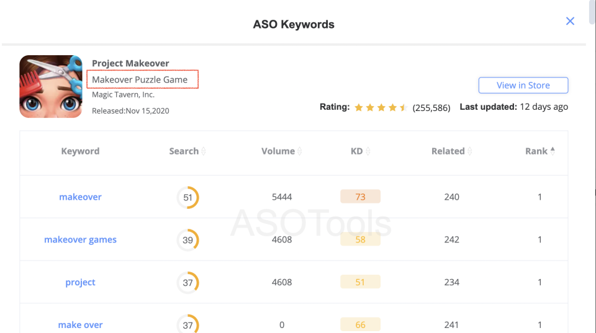This screenshot has height=333, width=596.
Task: Sort by the Rank column arrow
Action: (x=553, y=150)
